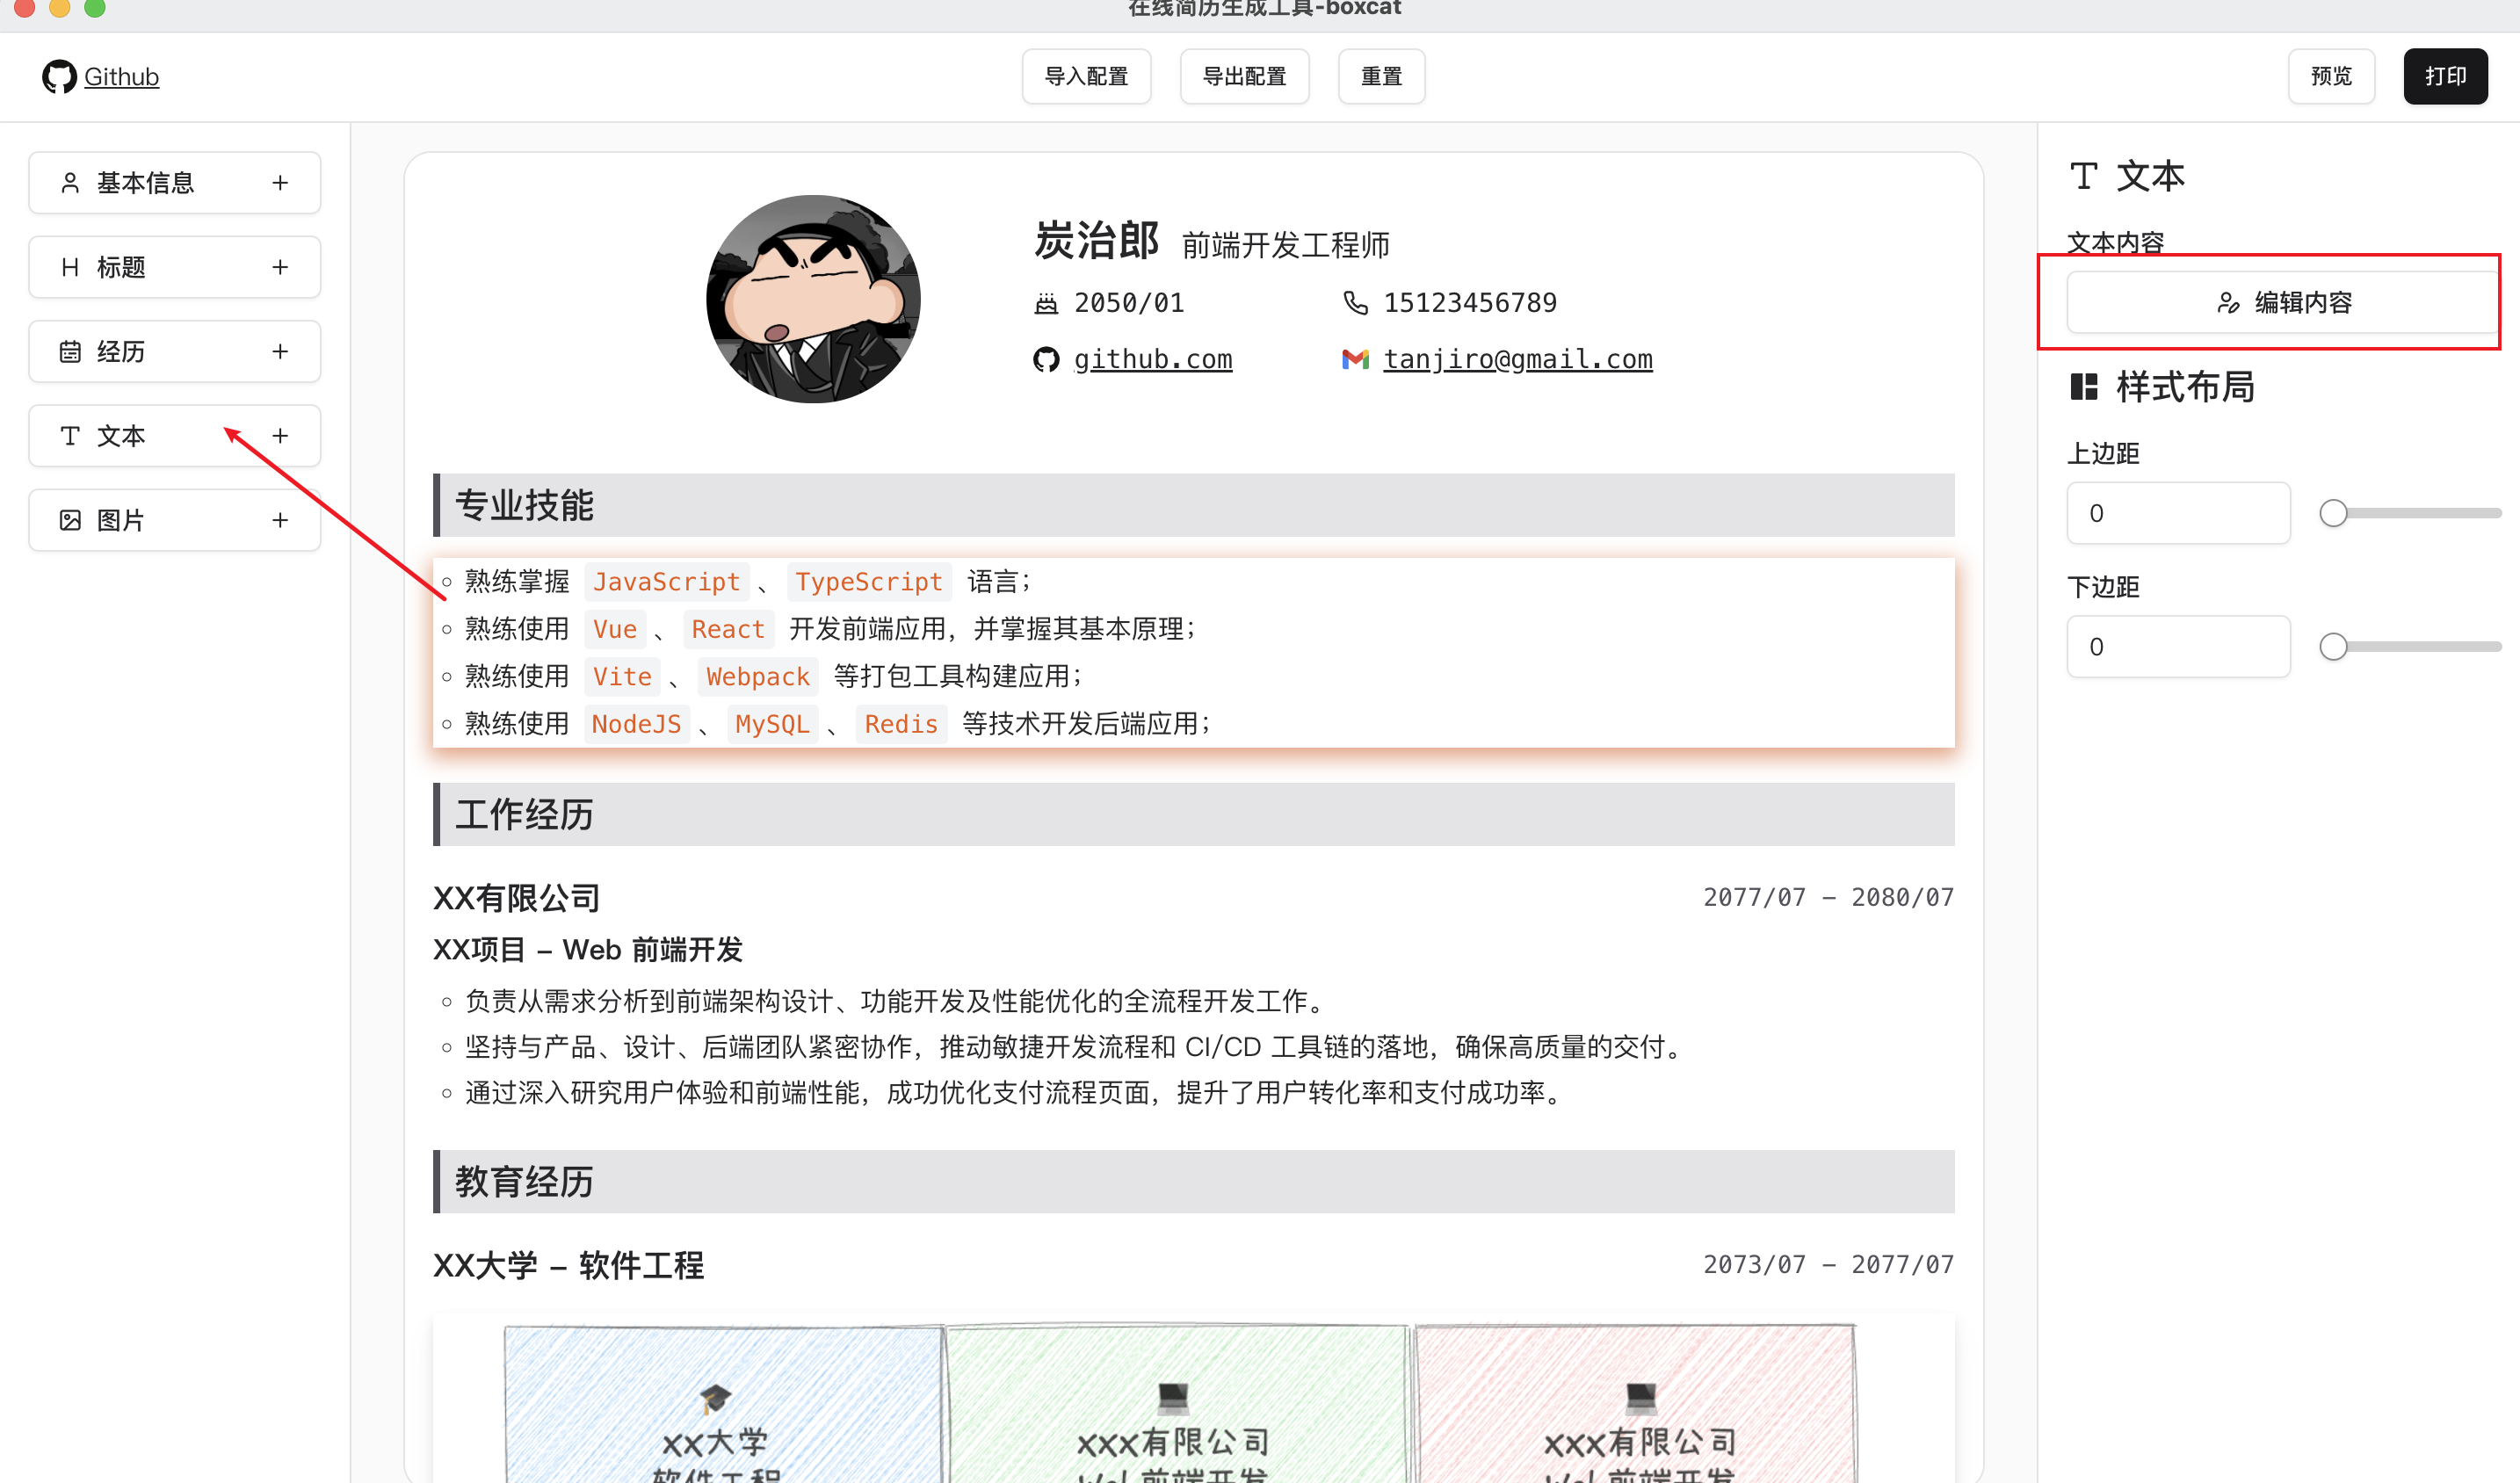Click the JavaScript code tag

point(666,582)
